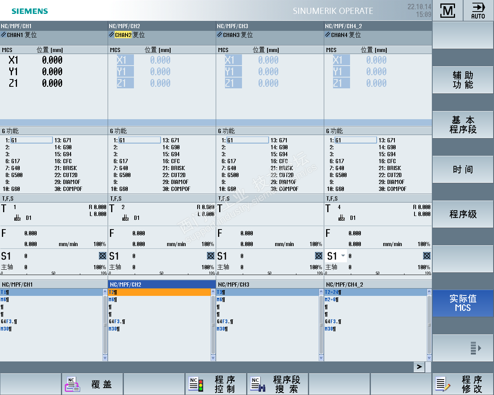Click the G1 field in channel 3 G functions

(x=248, y=140)
